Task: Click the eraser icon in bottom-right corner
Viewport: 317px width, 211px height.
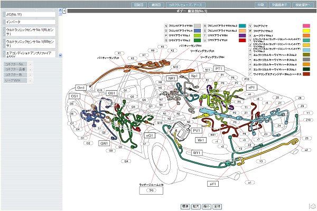Action: pyautogui.click(x=312, y=205)
